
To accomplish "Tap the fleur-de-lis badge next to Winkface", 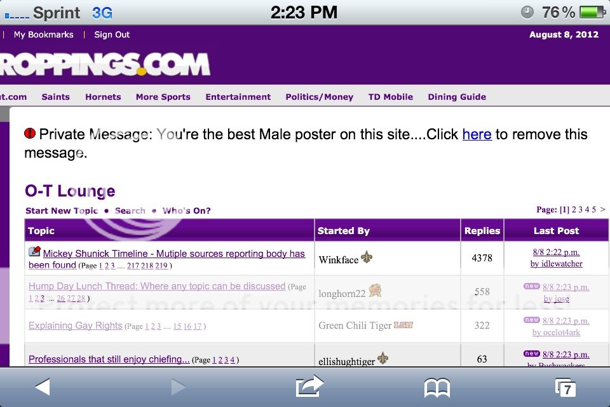I will point(367,257).
